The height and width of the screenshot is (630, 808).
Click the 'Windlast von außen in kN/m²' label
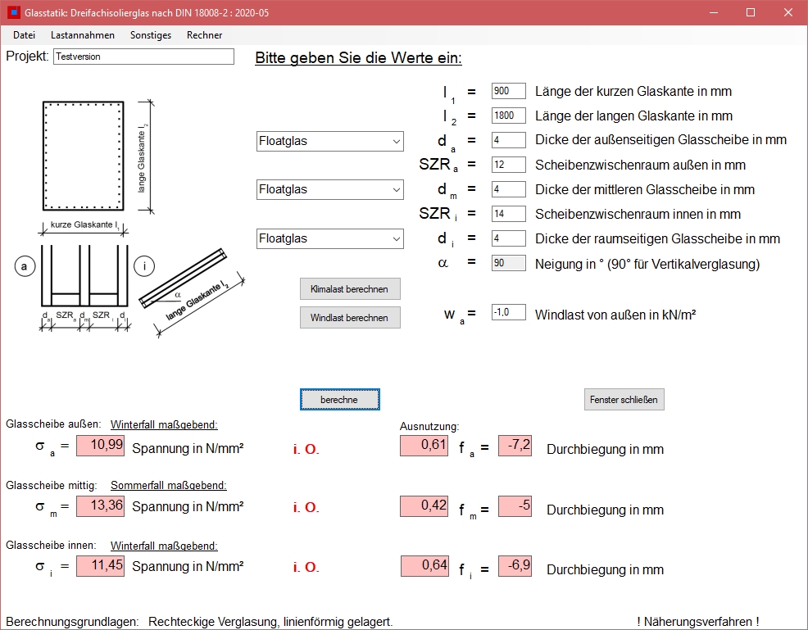615,315
